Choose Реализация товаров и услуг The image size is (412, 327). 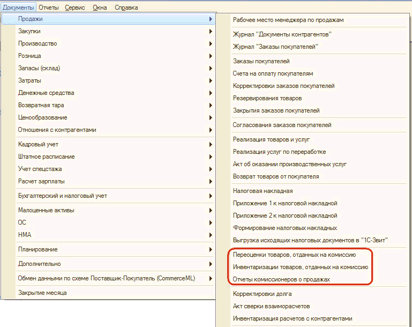[x=271, y=140]
